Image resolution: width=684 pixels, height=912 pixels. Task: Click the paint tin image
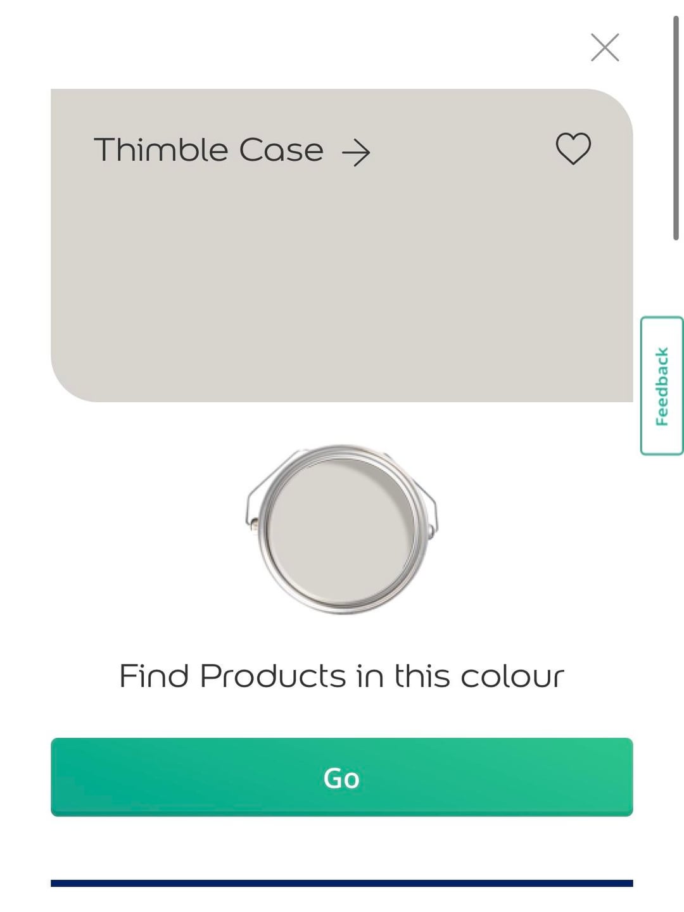click(341, 529)
